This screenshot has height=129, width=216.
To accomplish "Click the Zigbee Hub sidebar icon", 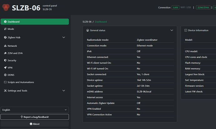I will [x=5, y=37].
